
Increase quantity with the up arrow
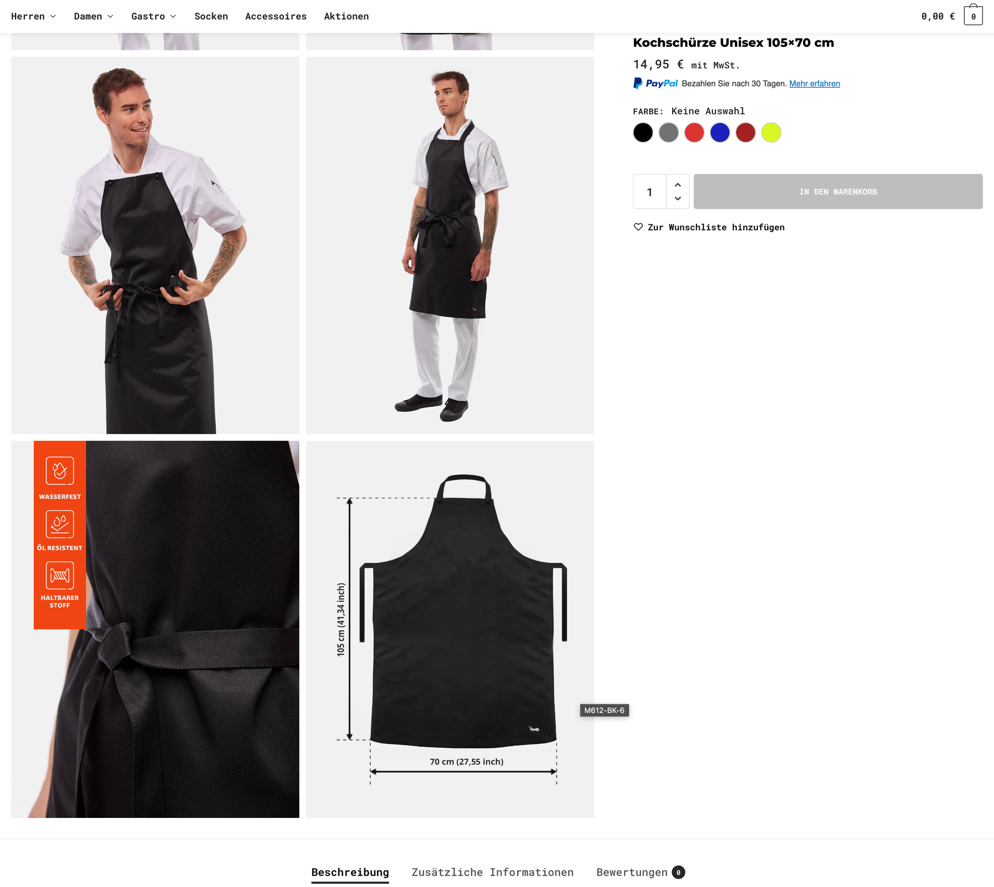coord(678,185)
